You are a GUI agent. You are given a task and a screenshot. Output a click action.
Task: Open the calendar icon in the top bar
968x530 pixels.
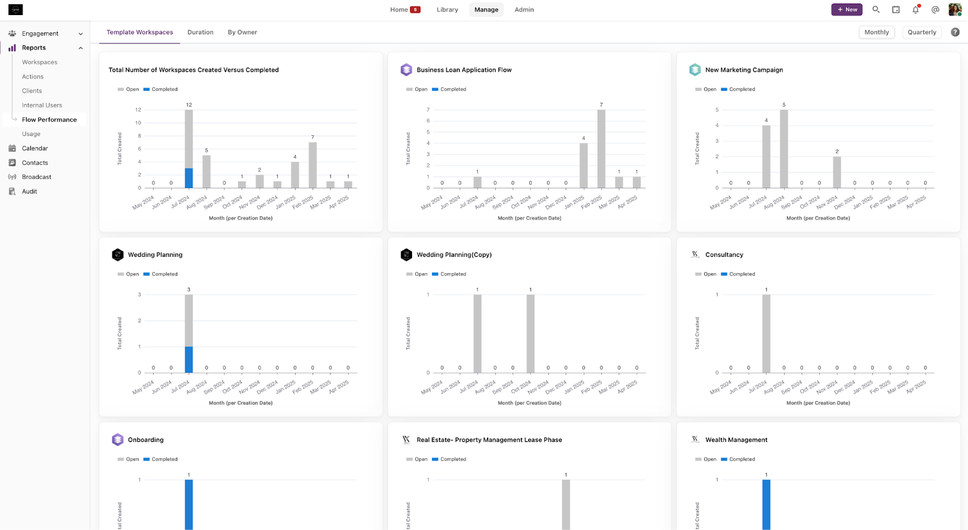896,10
